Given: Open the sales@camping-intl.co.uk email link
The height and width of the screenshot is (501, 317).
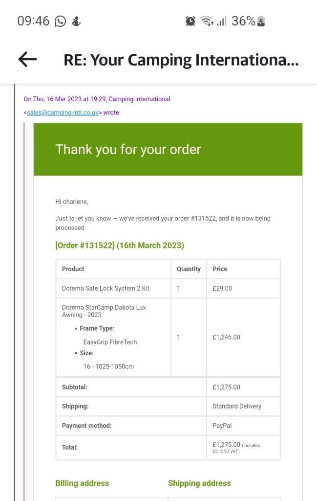Looking at the screenshot, I should [x=63, y=113].
